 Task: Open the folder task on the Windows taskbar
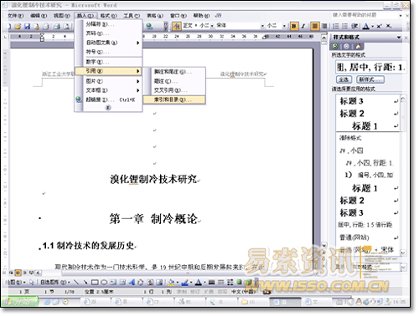coord(253,302)
